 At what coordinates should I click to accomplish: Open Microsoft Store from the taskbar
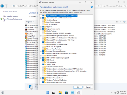pos(66,92)
